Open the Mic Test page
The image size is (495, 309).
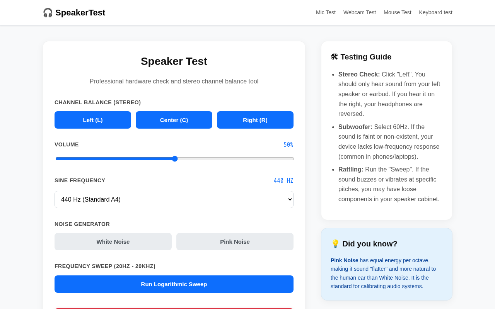(326, 12)
